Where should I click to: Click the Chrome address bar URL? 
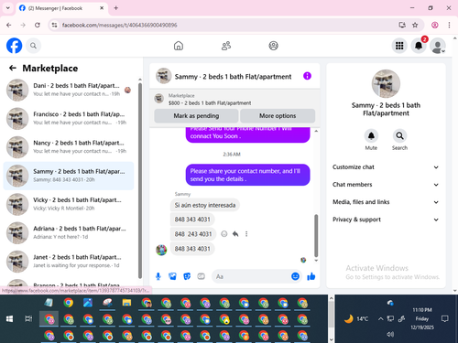click(x=119, y=25)
